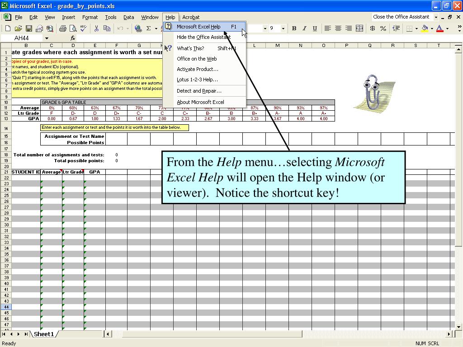Print the sheet using the printer icon
The width and height of the screenshot is (463, 347).
pos(62,28)
